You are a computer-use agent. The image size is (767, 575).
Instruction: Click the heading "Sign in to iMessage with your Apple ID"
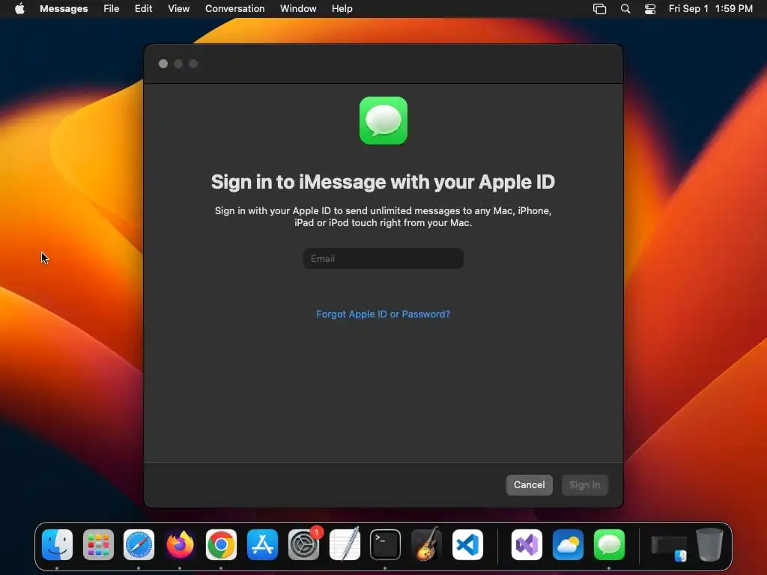tap(383, 182)
